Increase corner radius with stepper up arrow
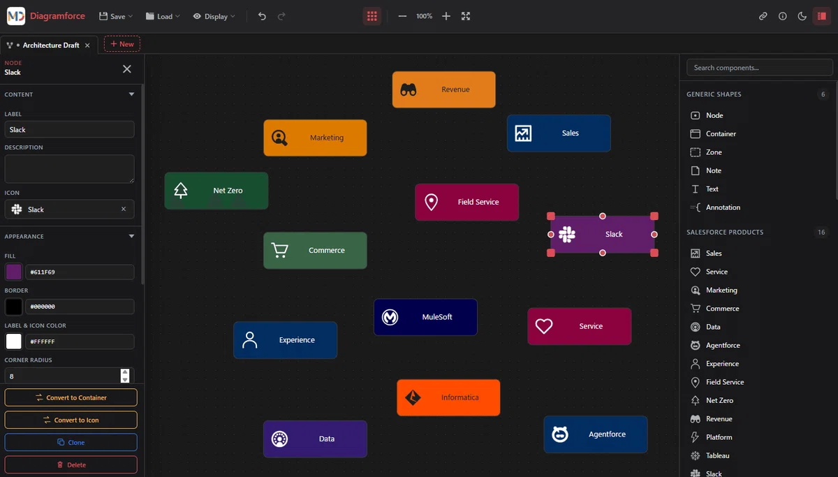Screen dimensions: 838x477 click(125, 372)
